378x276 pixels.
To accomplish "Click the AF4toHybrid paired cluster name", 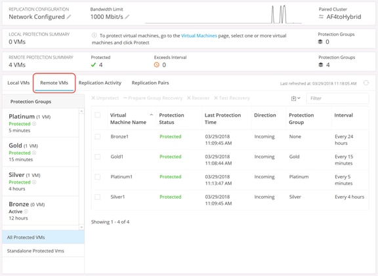I will [x=343, y=17].
